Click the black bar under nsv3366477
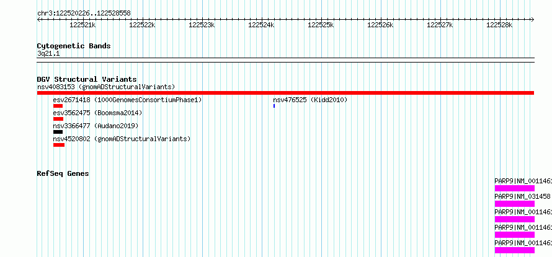The image size is (552, 257). pyautogui.click(x=58, y=132)
